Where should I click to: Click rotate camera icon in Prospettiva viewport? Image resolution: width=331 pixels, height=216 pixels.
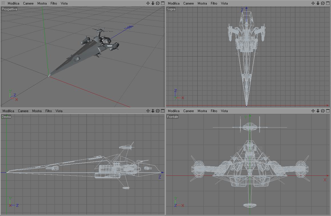(158, 3)
